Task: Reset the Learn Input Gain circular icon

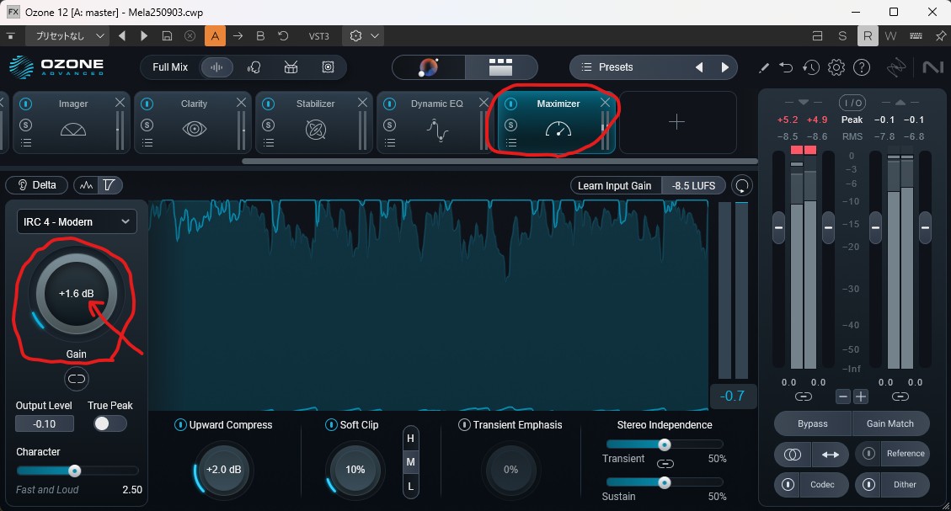Action: click(742, 185)
